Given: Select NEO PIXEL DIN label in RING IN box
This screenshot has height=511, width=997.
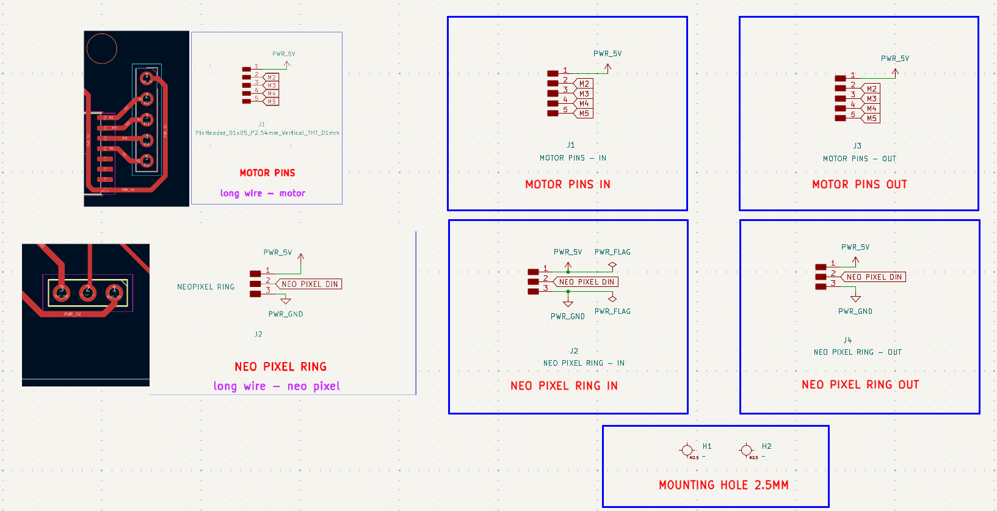Looking at the screenshot, I should click(586, 281).
